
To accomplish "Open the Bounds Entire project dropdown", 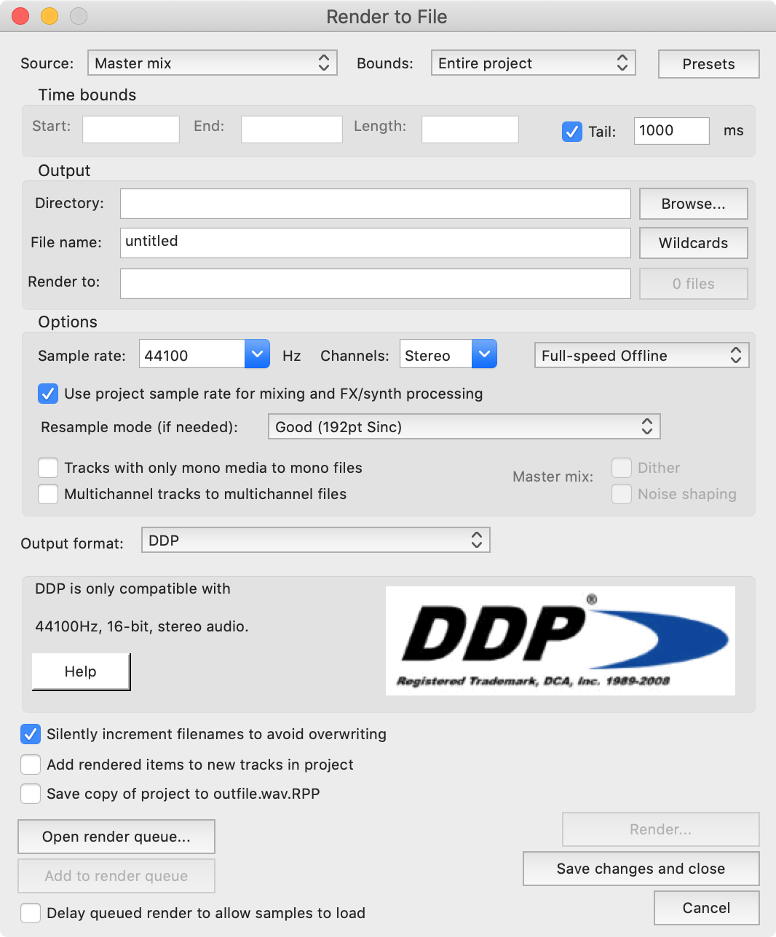I will coord(533,63).
